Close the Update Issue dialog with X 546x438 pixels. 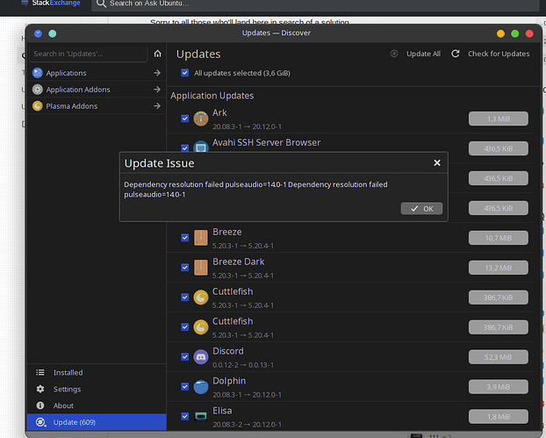tap(437, 163)
